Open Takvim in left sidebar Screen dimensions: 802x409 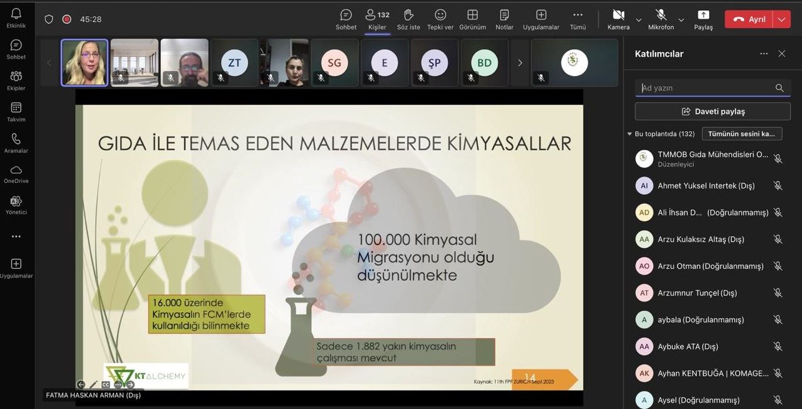click(16, 112)
